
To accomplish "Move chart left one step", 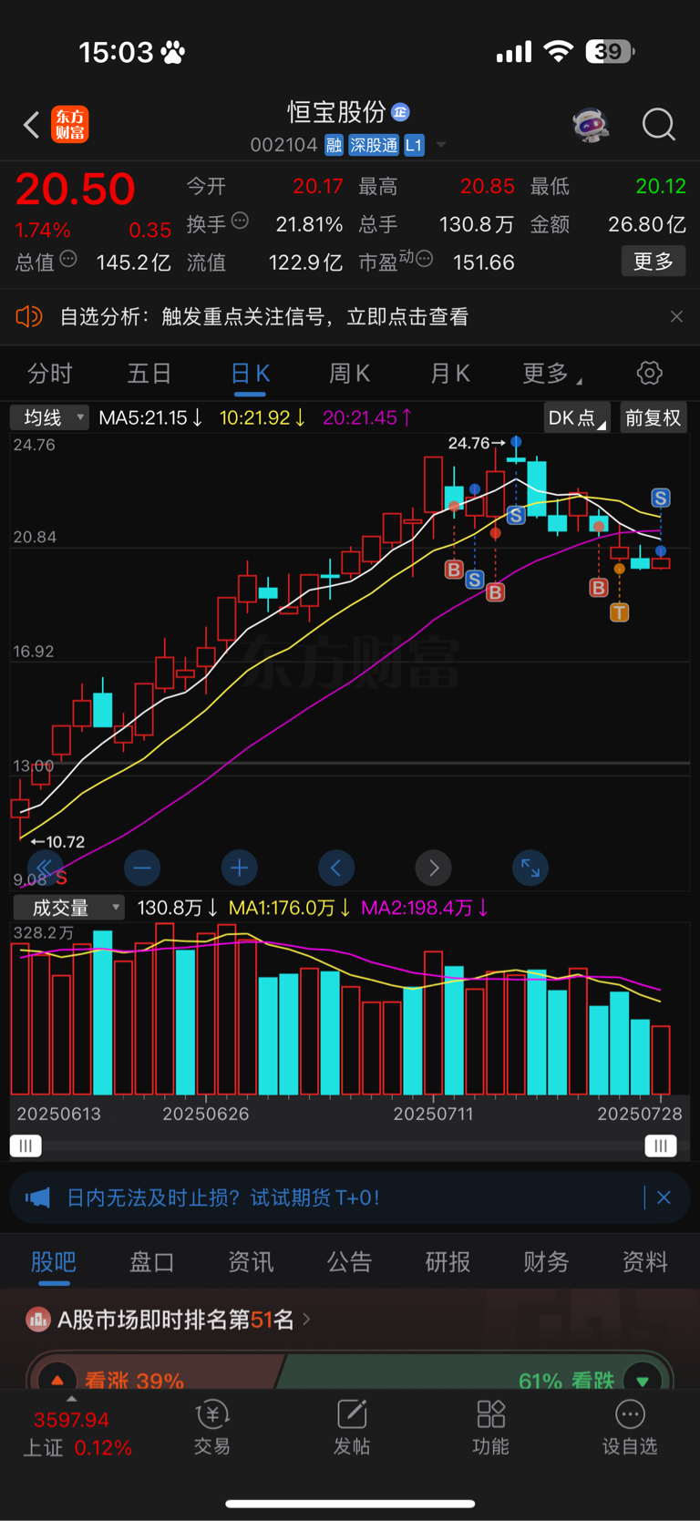I will (335, 868).
